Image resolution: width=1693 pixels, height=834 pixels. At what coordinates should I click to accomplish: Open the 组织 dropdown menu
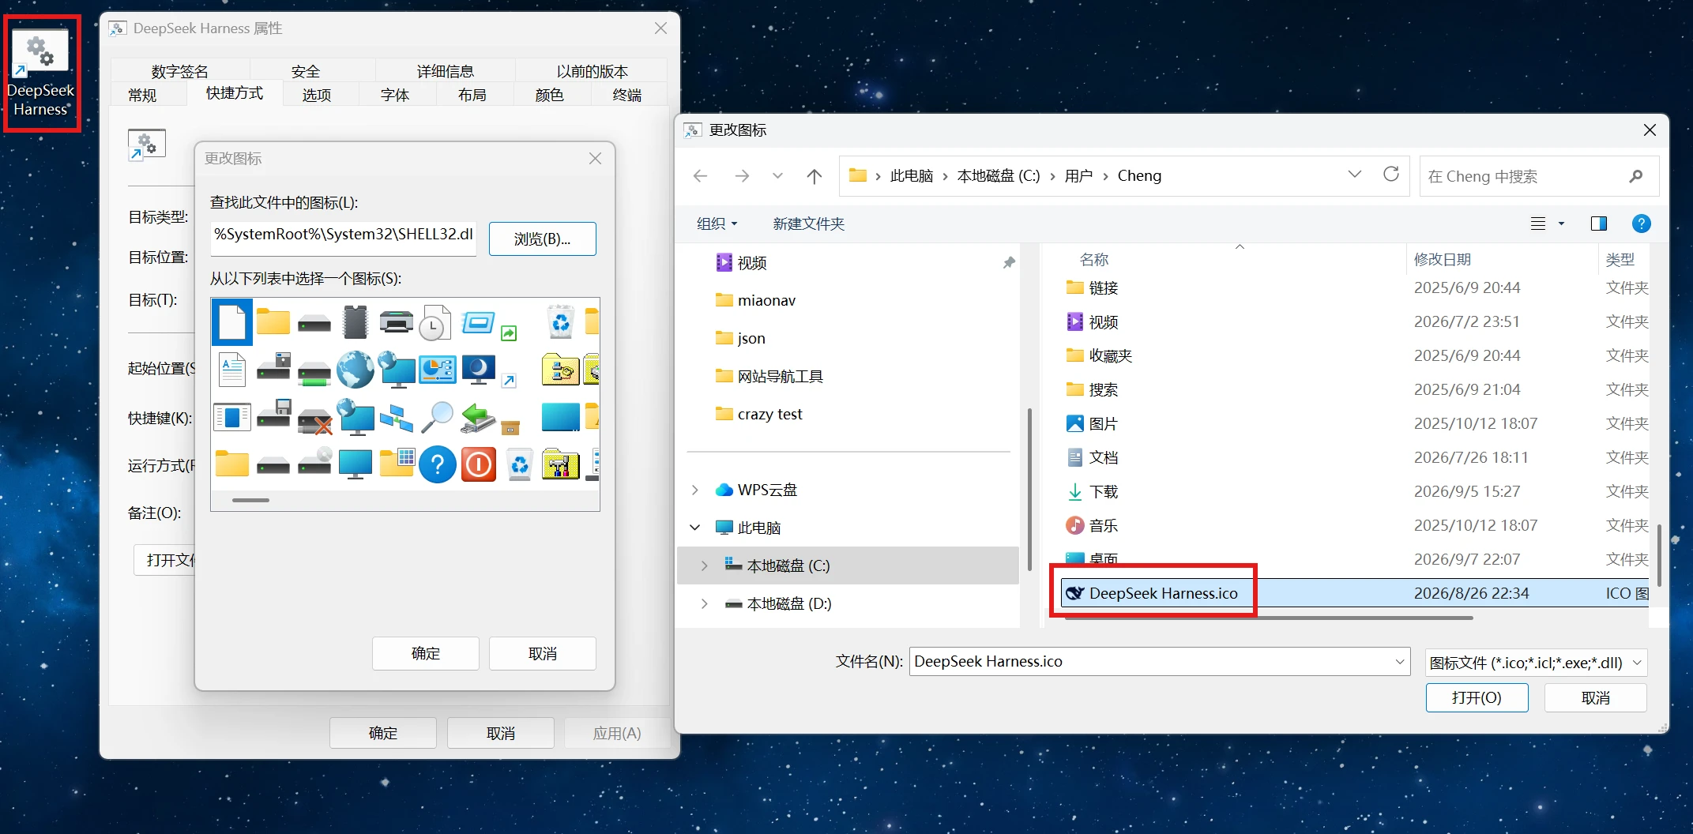(x=717, y=224)
